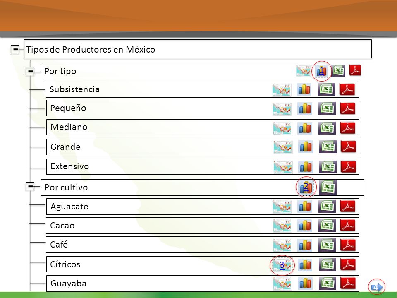View the map for Grande
Screen dimensions: 397x298
pos(283,147)
